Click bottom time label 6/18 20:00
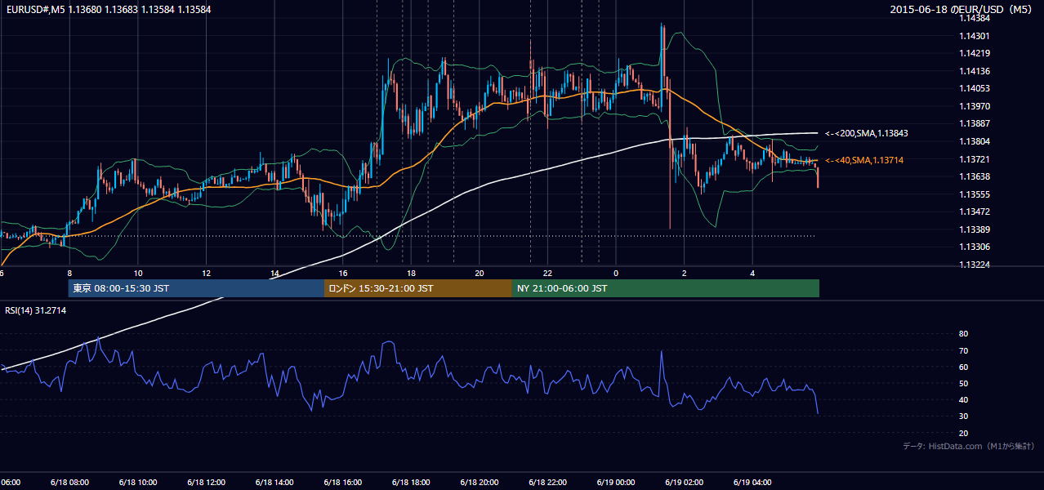Screen dimensions: 1044x490 480,482
